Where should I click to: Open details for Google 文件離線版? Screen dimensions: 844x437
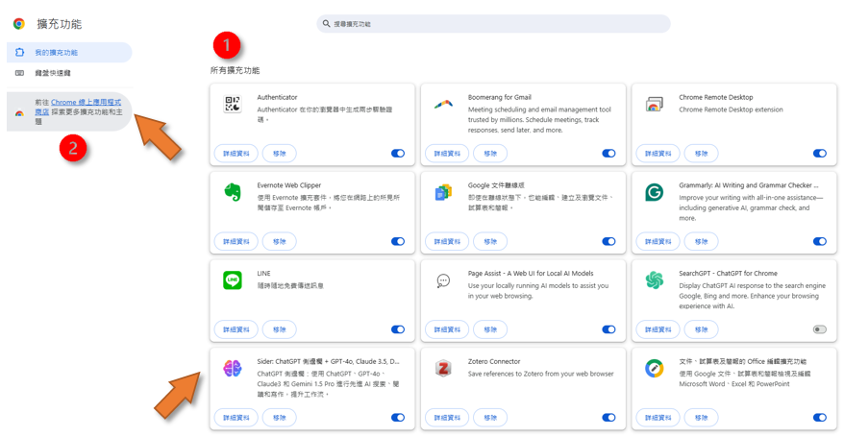click(447, 241)
